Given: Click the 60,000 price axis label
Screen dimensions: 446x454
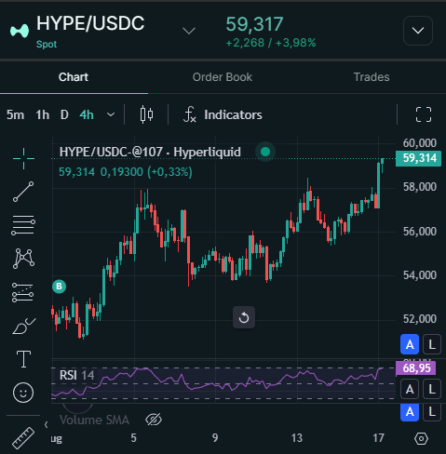Looking at the screenshot, I should [x=420, y=143].
